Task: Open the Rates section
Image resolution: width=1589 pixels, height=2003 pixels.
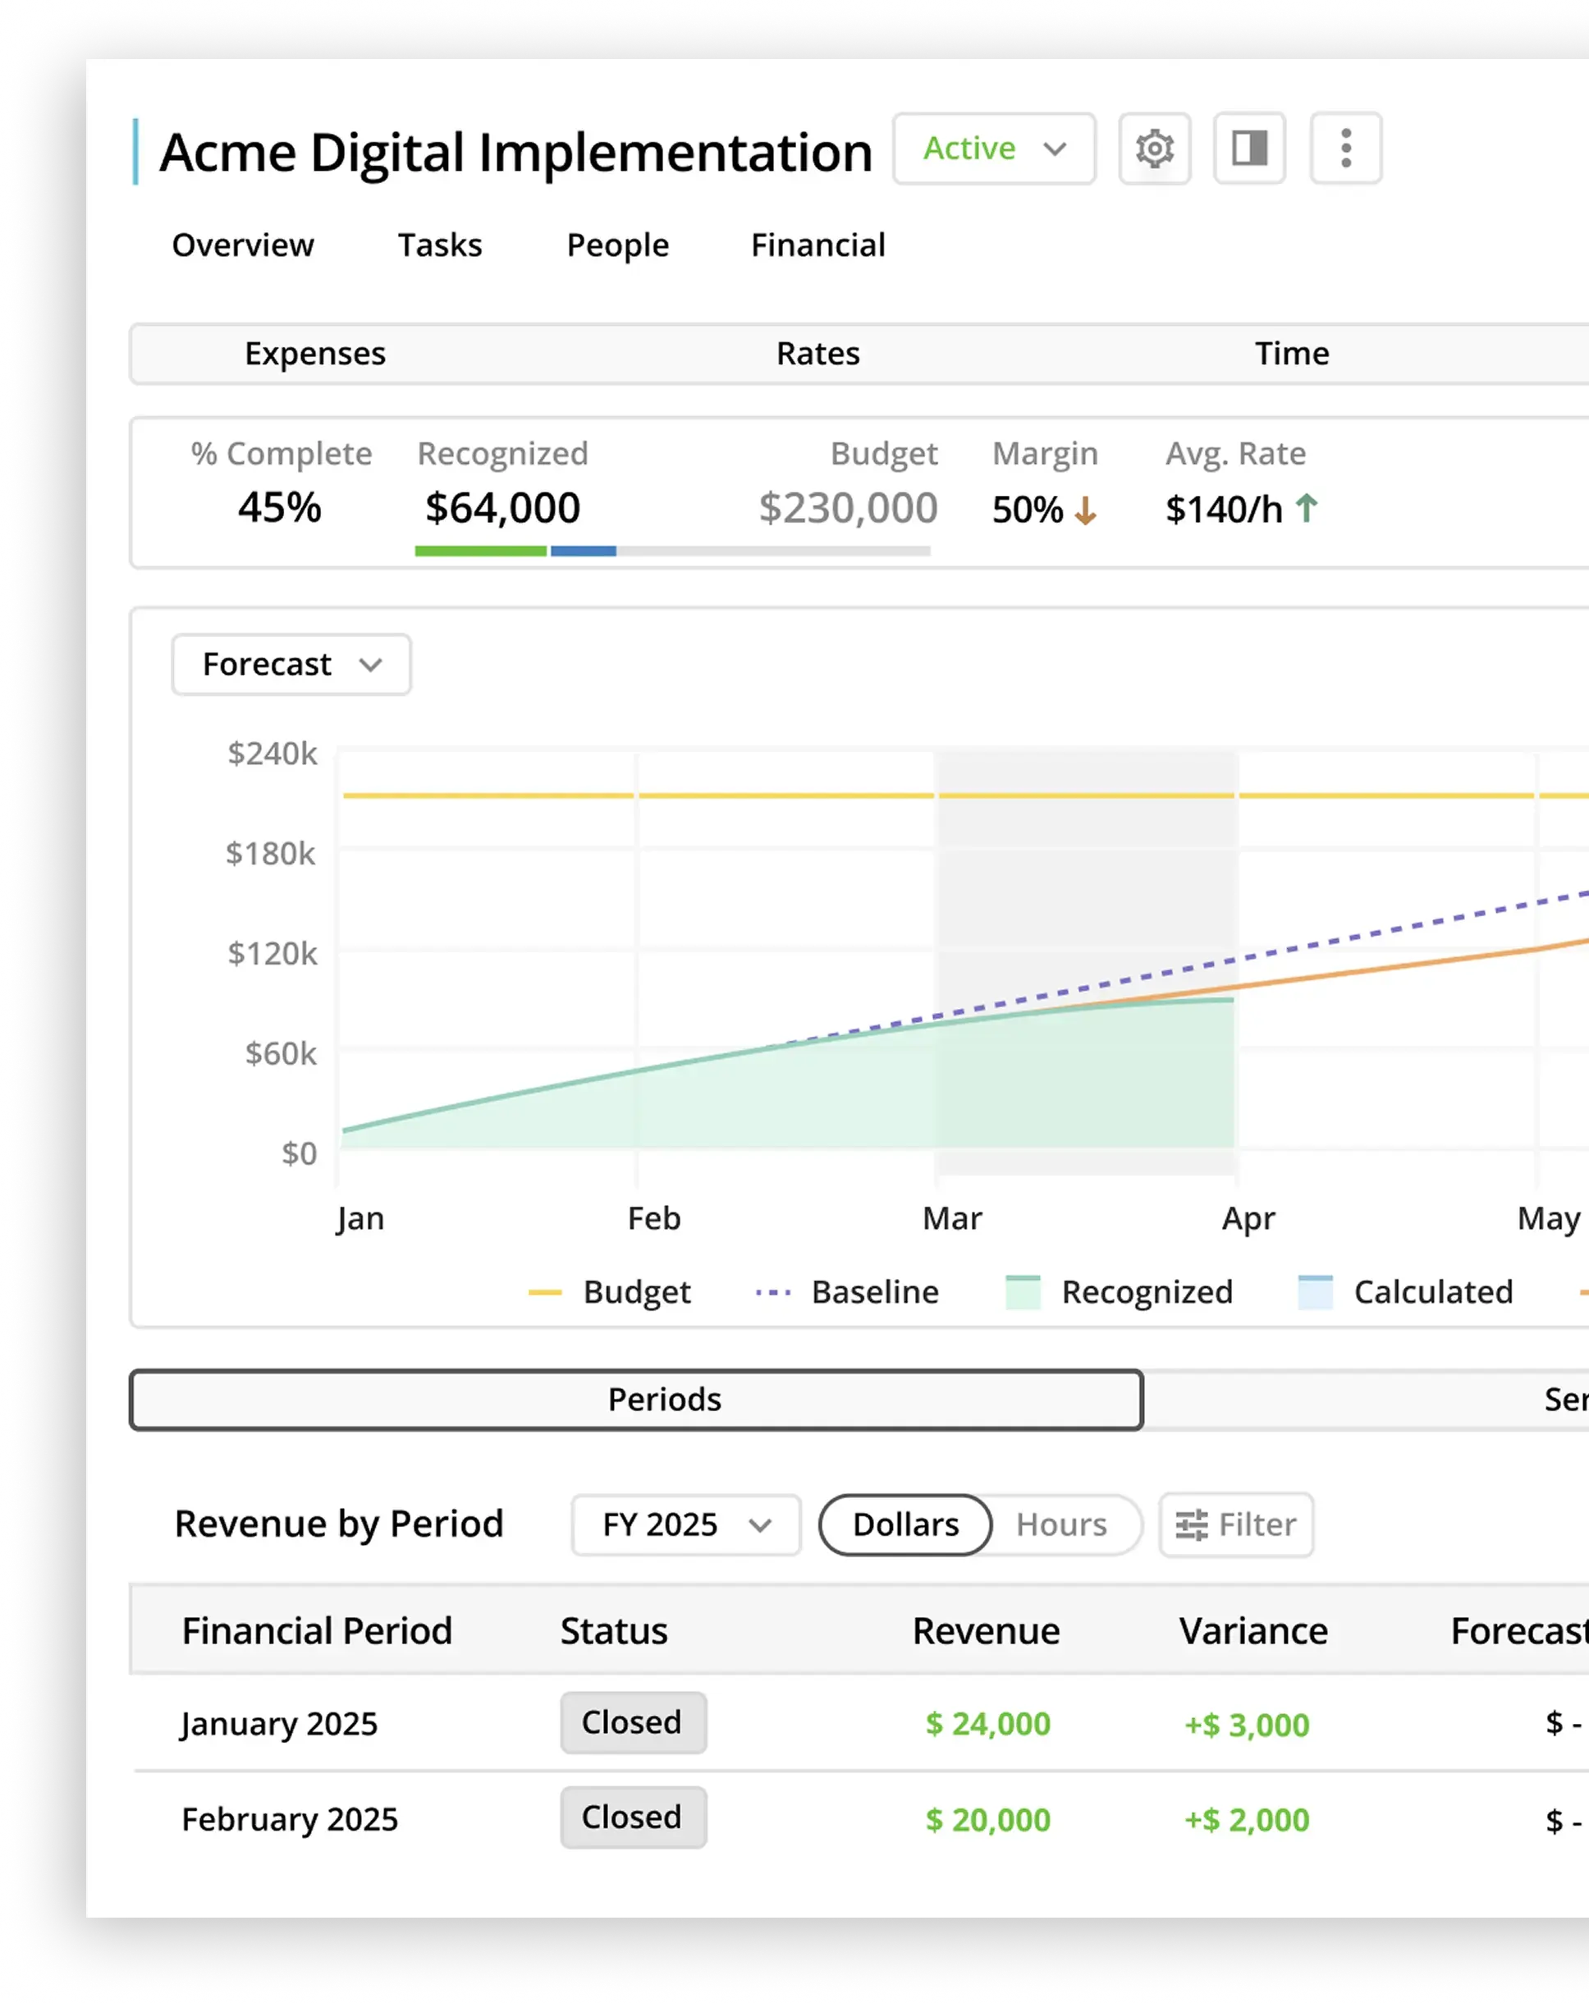Action: click(817, 354)
